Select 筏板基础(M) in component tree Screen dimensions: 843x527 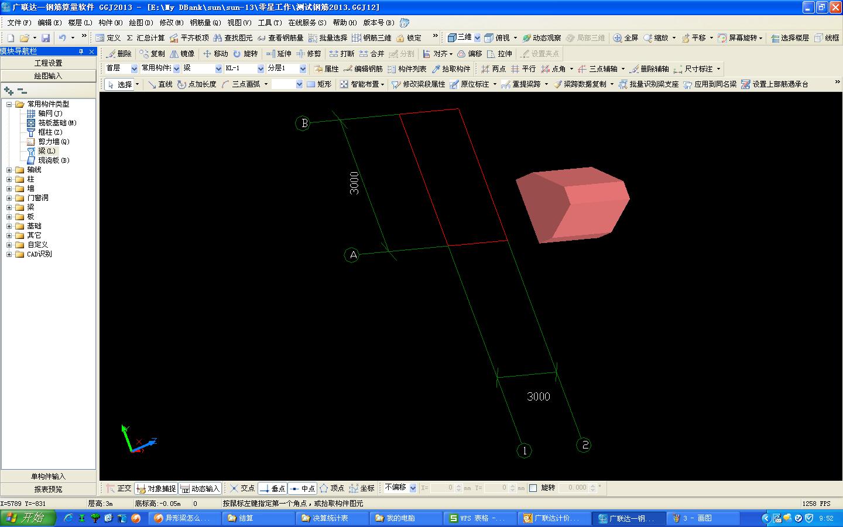(x=57, y=123)
